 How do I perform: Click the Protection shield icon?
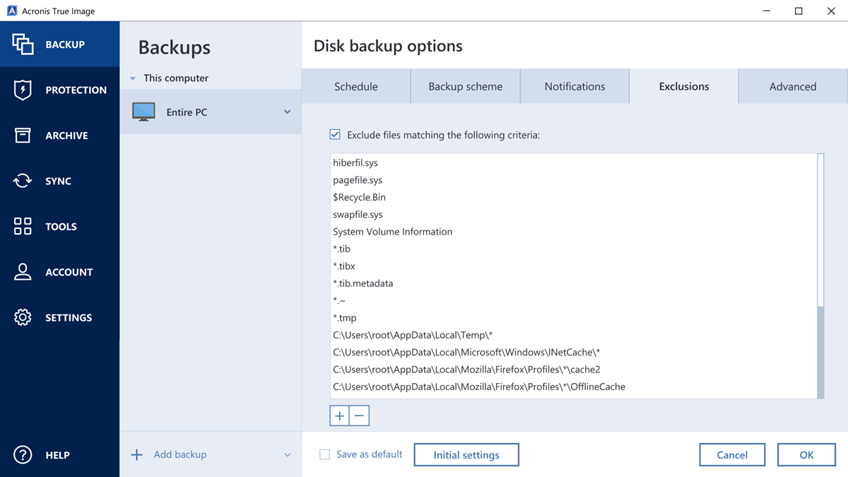coord(23,90)
